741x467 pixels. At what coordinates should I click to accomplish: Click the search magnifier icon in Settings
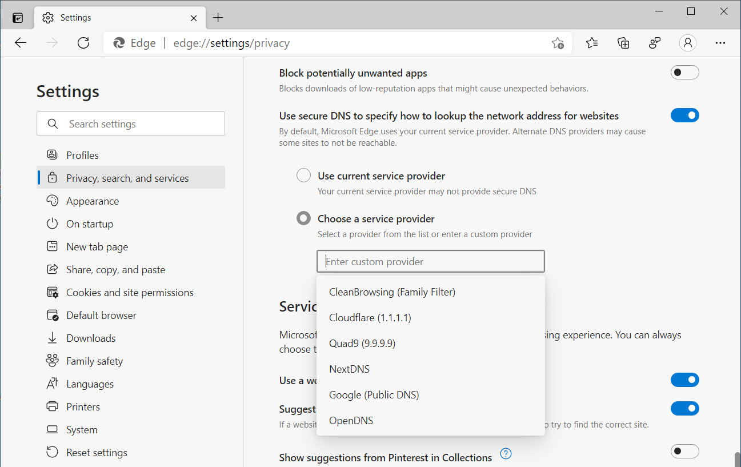pos(53,124)
